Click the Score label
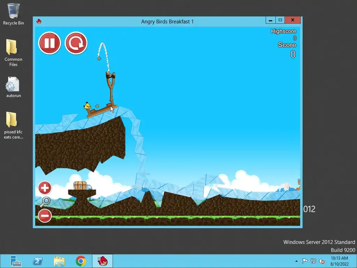 click(x=287, y=45)
